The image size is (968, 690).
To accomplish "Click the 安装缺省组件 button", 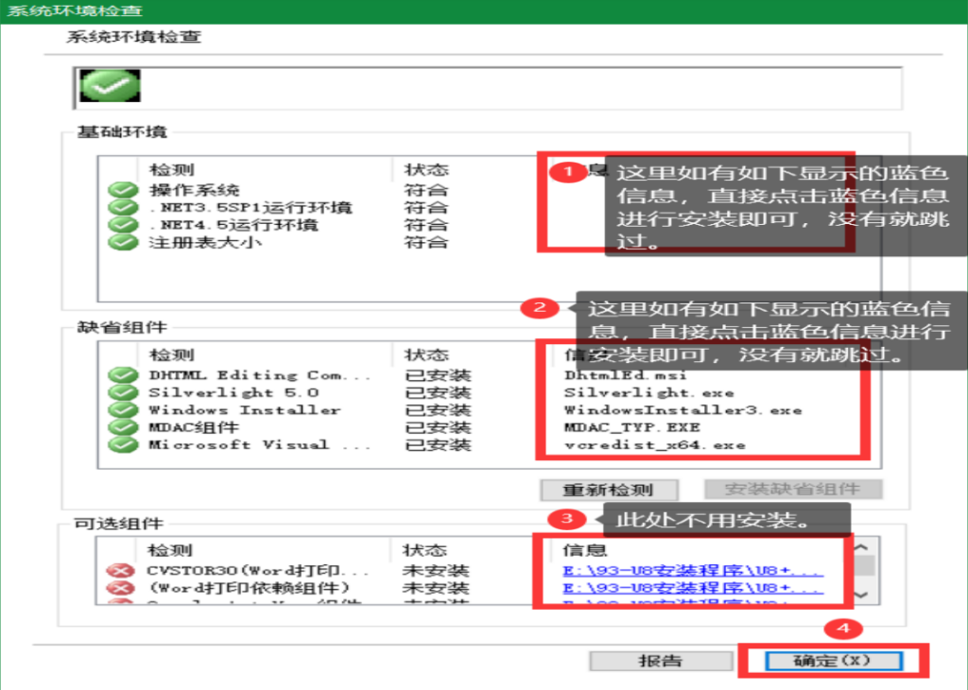I will tap(793, 490).
